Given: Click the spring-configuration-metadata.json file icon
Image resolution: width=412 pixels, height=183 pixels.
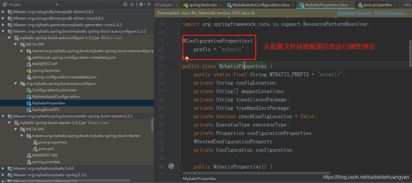Looking at the screenshot, I should click(29, 77).
